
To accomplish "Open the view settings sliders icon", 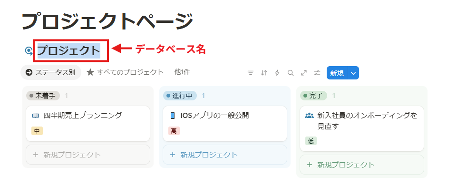I will coord(317,73).
